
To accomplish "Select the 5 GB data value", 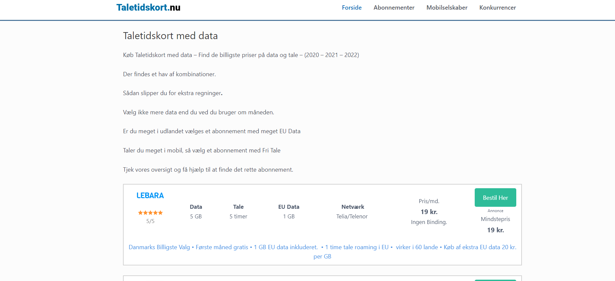I will click(x=196, y=216).
